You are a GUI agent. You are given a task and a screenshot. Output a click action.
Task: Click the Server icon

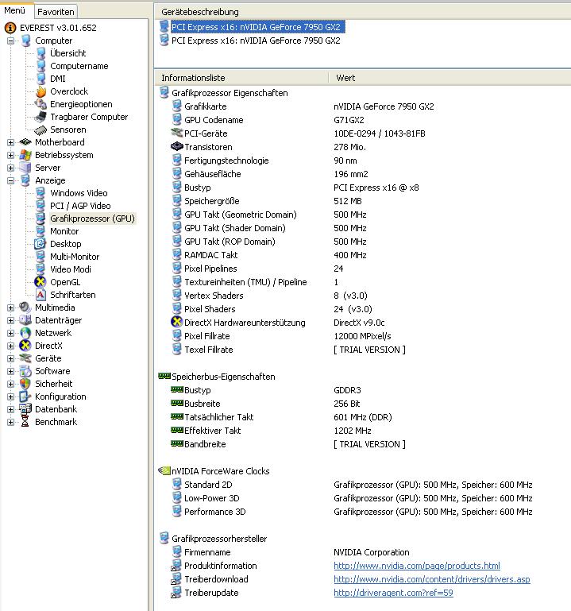pos(25,168)
